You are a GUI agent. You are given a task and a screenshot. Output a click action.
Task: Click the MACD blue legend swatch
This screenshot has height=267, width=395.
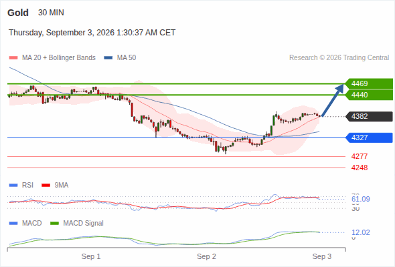tap(13, 224)
